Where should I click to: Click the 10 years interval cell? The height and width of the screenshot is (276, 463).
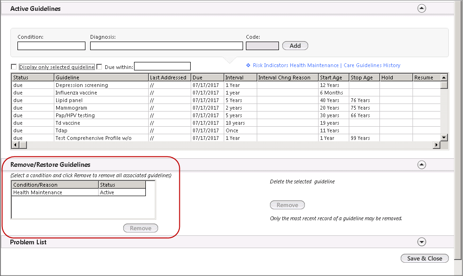pyautogui.click(x=240, y=123)
